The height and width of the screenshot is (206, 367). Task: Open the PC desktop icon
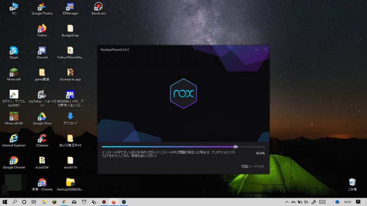(14, 9)
